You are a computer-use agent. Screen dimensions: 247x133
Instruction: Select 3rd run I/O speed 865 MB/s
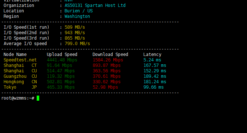[75, 38]
